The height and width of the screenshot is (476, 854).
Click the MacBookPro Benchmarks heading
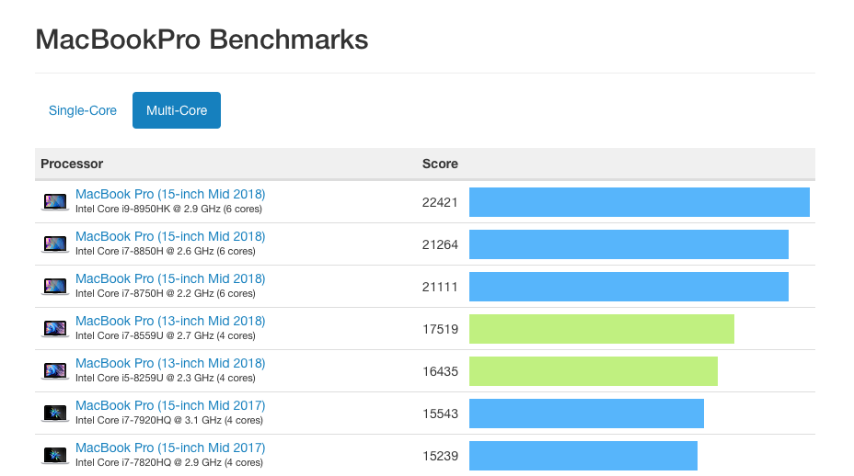point(202,40)
